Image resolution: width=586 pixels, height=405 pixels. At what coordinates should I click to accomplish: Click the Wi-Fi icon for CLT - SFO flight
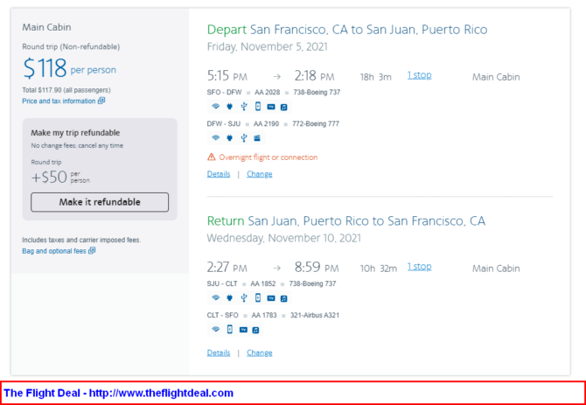coord(215,329)
